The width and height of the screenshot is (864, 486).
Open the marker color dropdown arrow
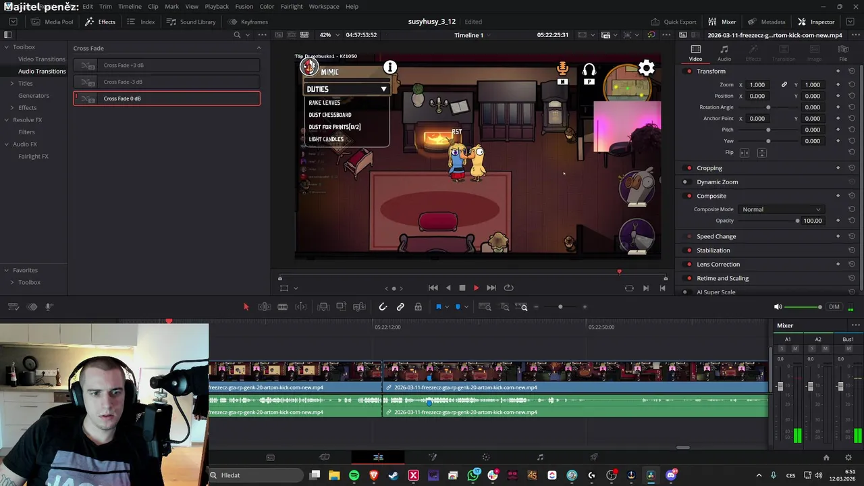pos(466,307)
